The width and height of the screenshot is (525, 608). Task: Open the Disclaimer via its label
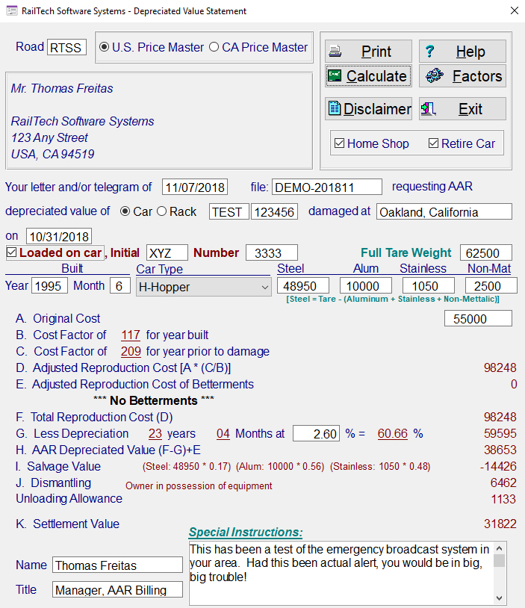coord(377,109)
